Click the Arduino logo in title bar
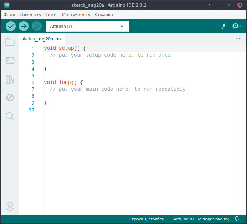This screenshot has width=247, height=224. coord(7,5)
